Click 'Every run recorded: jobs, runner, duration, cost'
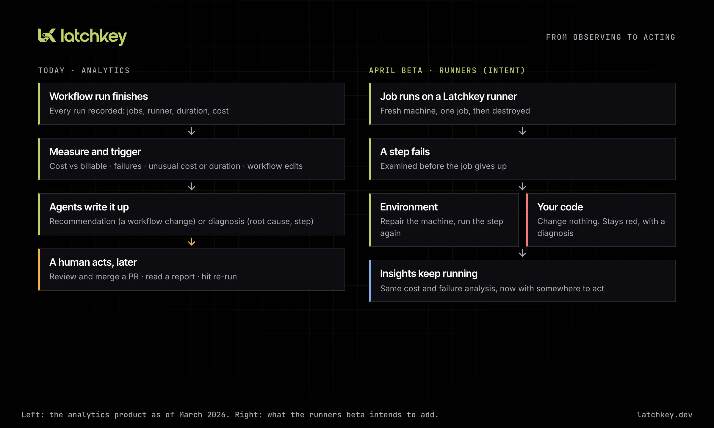The height and width of the screenshot is (428, 714). pos(139,111)
